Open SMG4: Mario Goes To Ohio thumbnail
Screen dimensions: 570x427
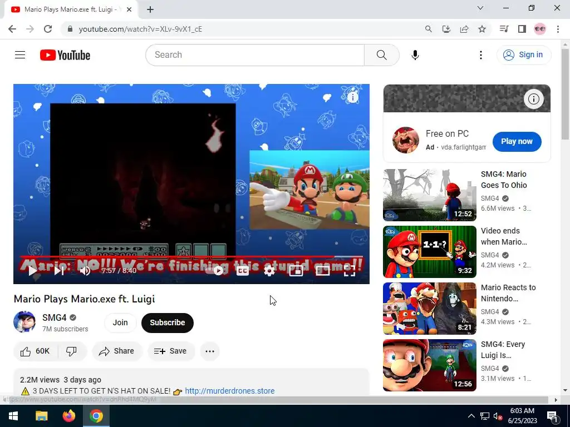click(x=429, y=195)
